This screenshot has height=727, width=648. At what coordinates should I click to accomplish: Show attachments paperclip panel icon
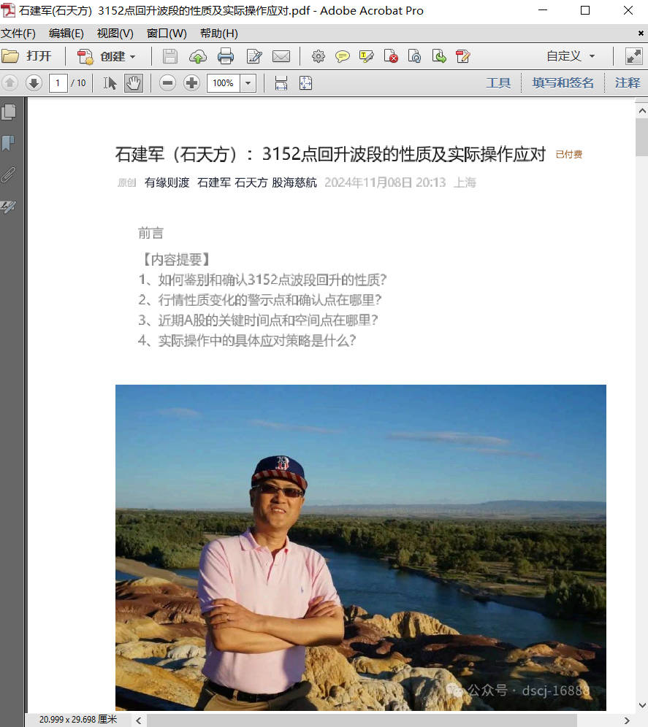(x=8, y=174)
